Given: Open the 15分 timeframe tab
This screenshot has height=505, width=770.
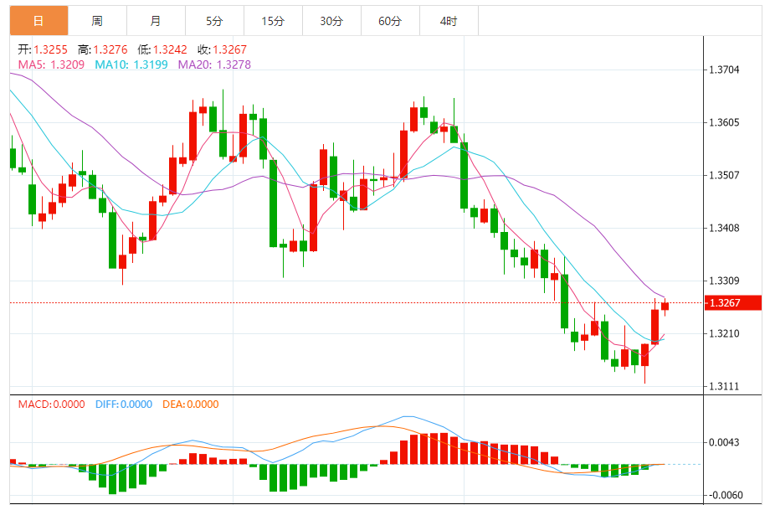Looking at the screenshot, I should click(x=273, y=21).
